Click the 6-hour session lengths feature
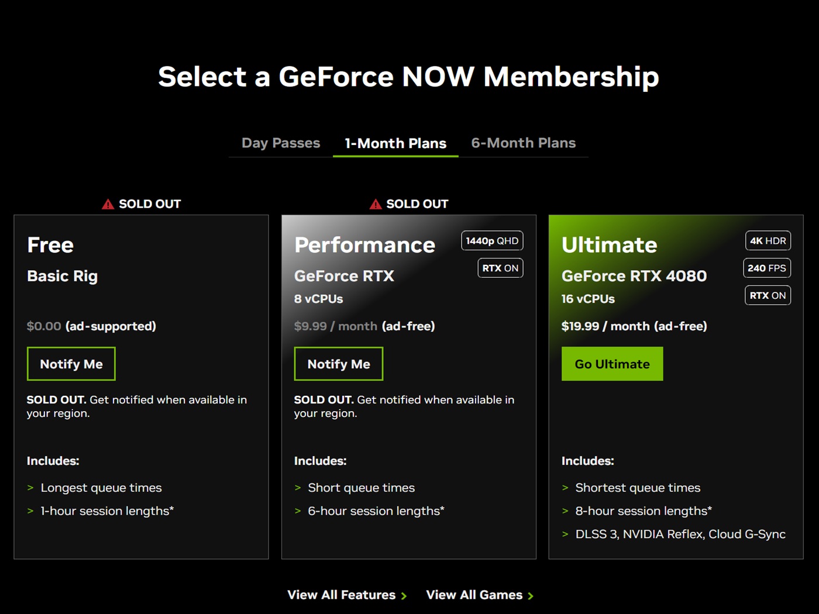819x614 pixels. (x=376, y=511)
